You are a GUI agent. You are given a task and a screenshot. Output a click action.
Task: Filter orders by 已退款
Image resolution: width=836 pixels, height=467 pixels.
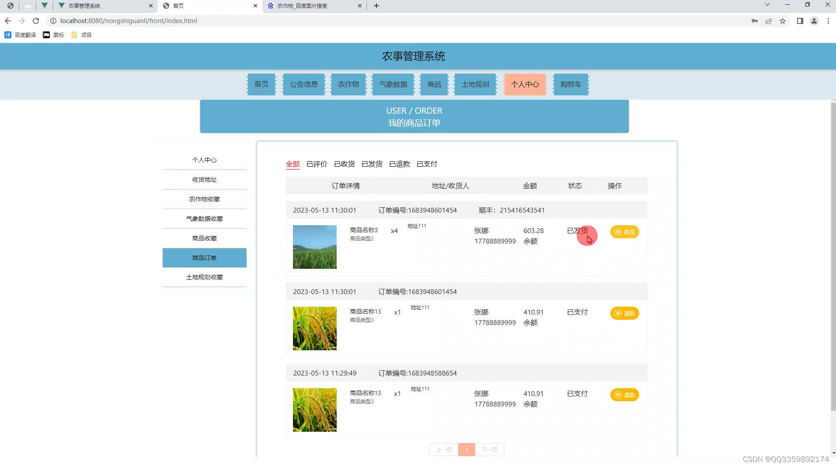(x=399, y=164)
